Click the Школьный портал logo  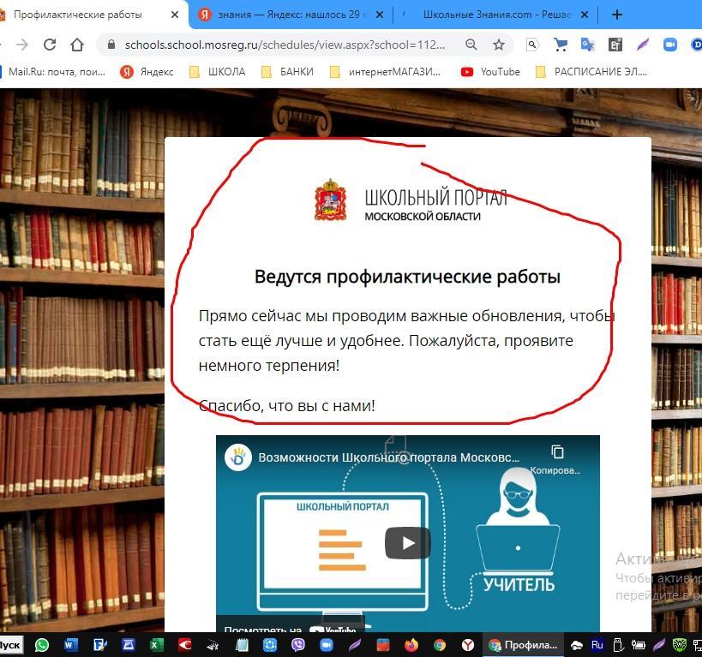(411, 200)
